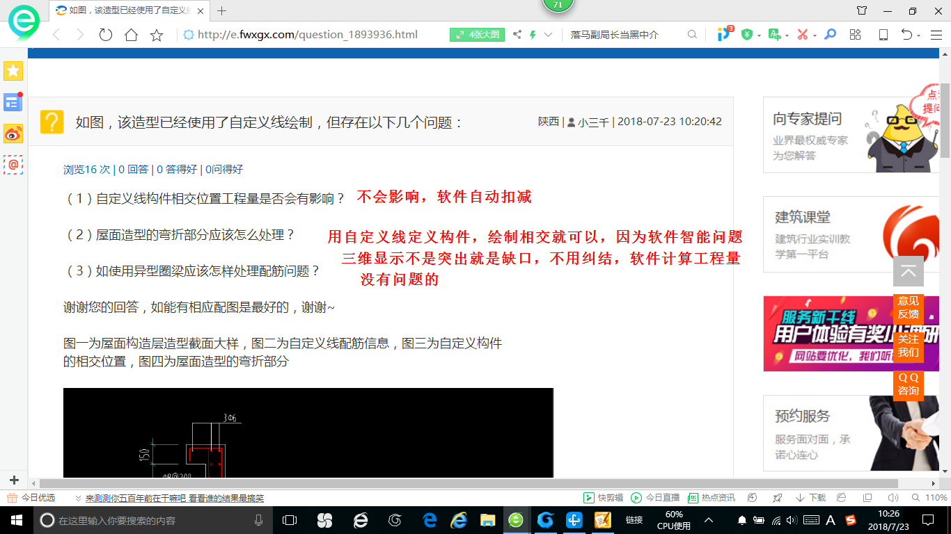Viewport: 951px width, 534px height.
Task: Open a new tab with plus button
Action: [x=222, y=10]
